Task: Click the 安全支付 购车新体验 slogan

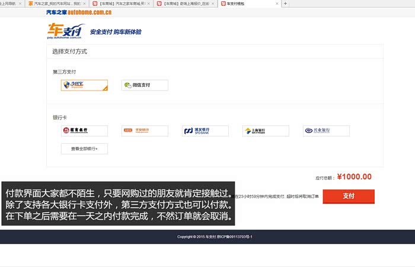Action: [116, 32]
